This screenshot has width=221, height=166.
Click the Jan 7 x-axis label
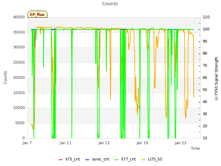(27, 143)
